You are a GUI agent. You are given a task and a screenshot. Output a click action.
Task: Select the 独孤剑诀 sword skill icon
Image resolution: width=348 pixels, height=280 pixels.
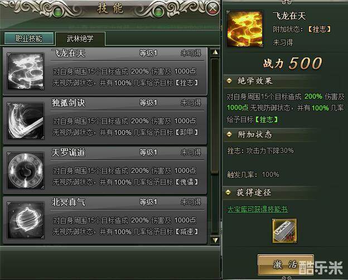coord(26,121)
